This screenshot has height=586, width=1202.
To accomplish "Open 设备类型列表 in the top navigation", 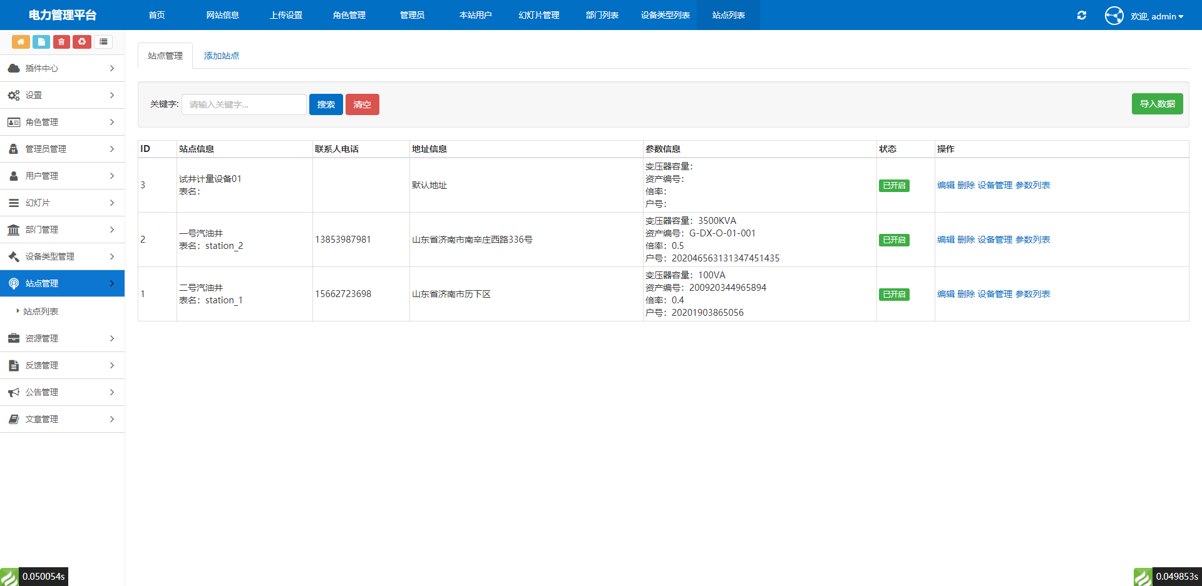I will (665, 15).
